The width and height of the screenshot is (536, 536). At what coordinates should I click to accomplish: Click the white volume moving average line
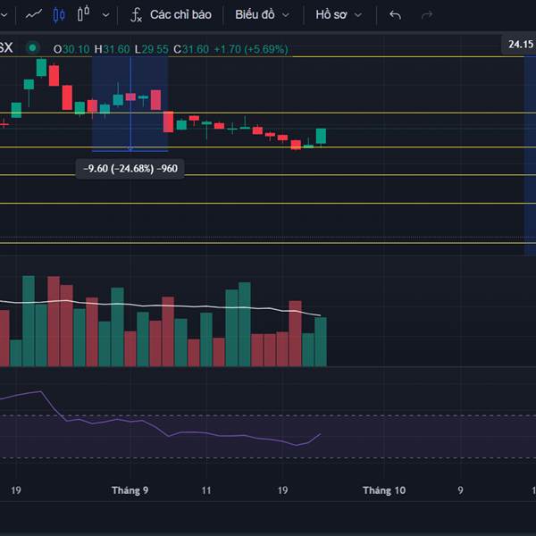(179, 306)
